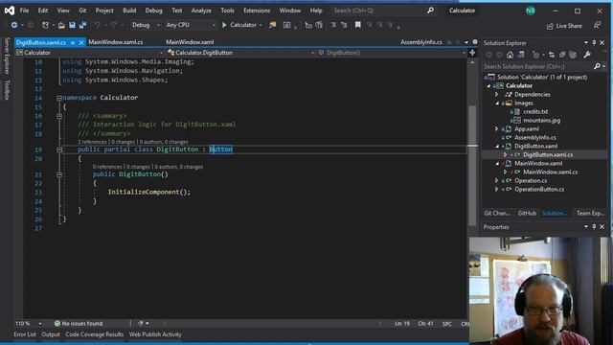
Task: Click the Home icon in Solution Explorer
Action: [510, 55]
